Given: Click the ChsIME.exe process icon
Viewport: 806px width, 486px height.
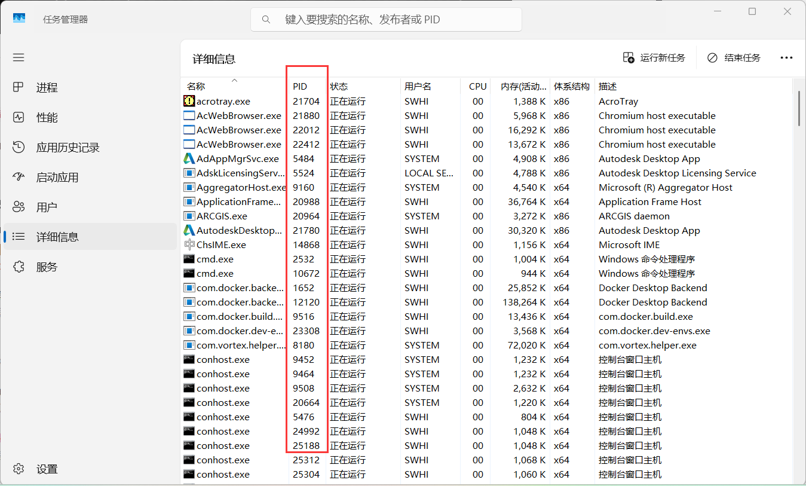Looking at the screenshot, I should point(189,244).
